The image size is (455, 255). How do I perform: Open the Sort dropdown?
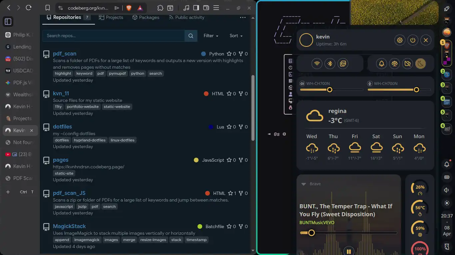(x=236, y=36)
